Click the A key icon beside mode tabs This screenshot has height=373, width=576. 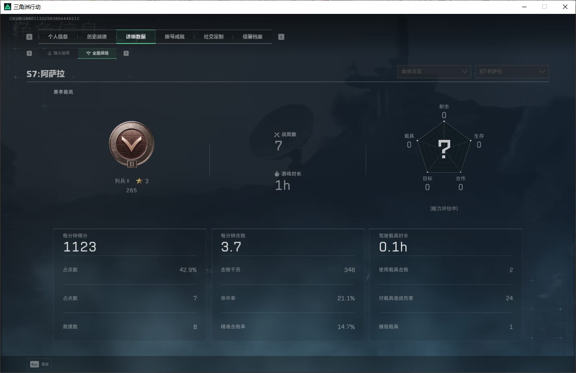[x=29, y=53]
